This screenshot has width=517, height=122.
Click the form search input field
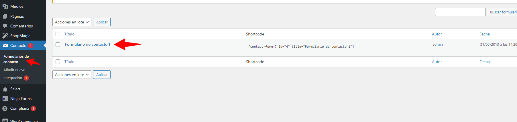pos(460,12)
